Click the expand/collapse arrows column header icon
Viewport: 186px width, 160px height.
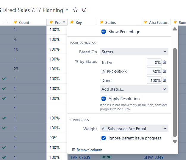point(6,22)
